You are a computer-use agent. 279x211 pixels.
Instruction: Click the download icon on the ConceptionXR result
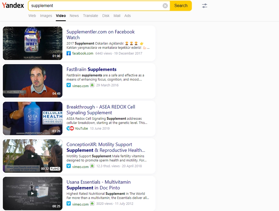coord(92,166)
